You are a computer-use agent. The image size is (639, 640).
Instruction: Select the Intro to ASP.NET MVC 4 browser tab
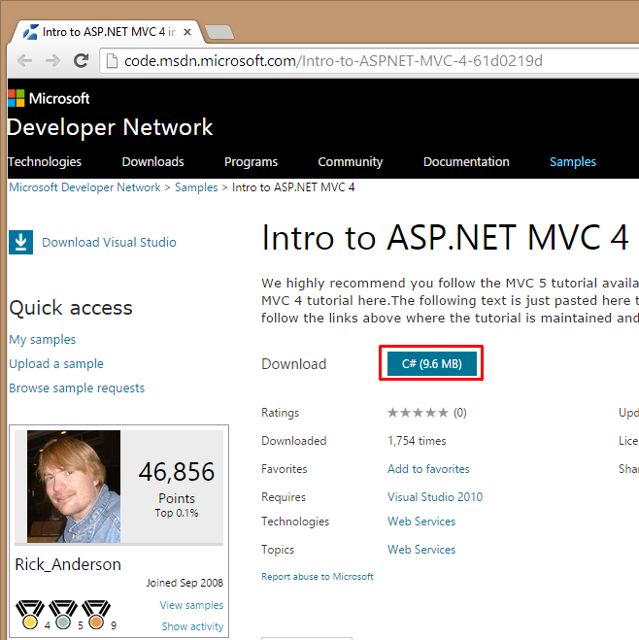[x=108, y=32]
